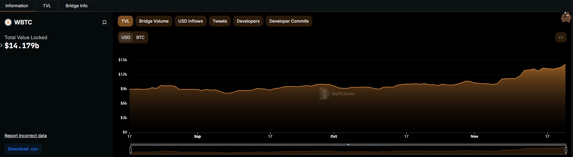
Task: Click the Report incorrect data link
Action: point(26,136)
